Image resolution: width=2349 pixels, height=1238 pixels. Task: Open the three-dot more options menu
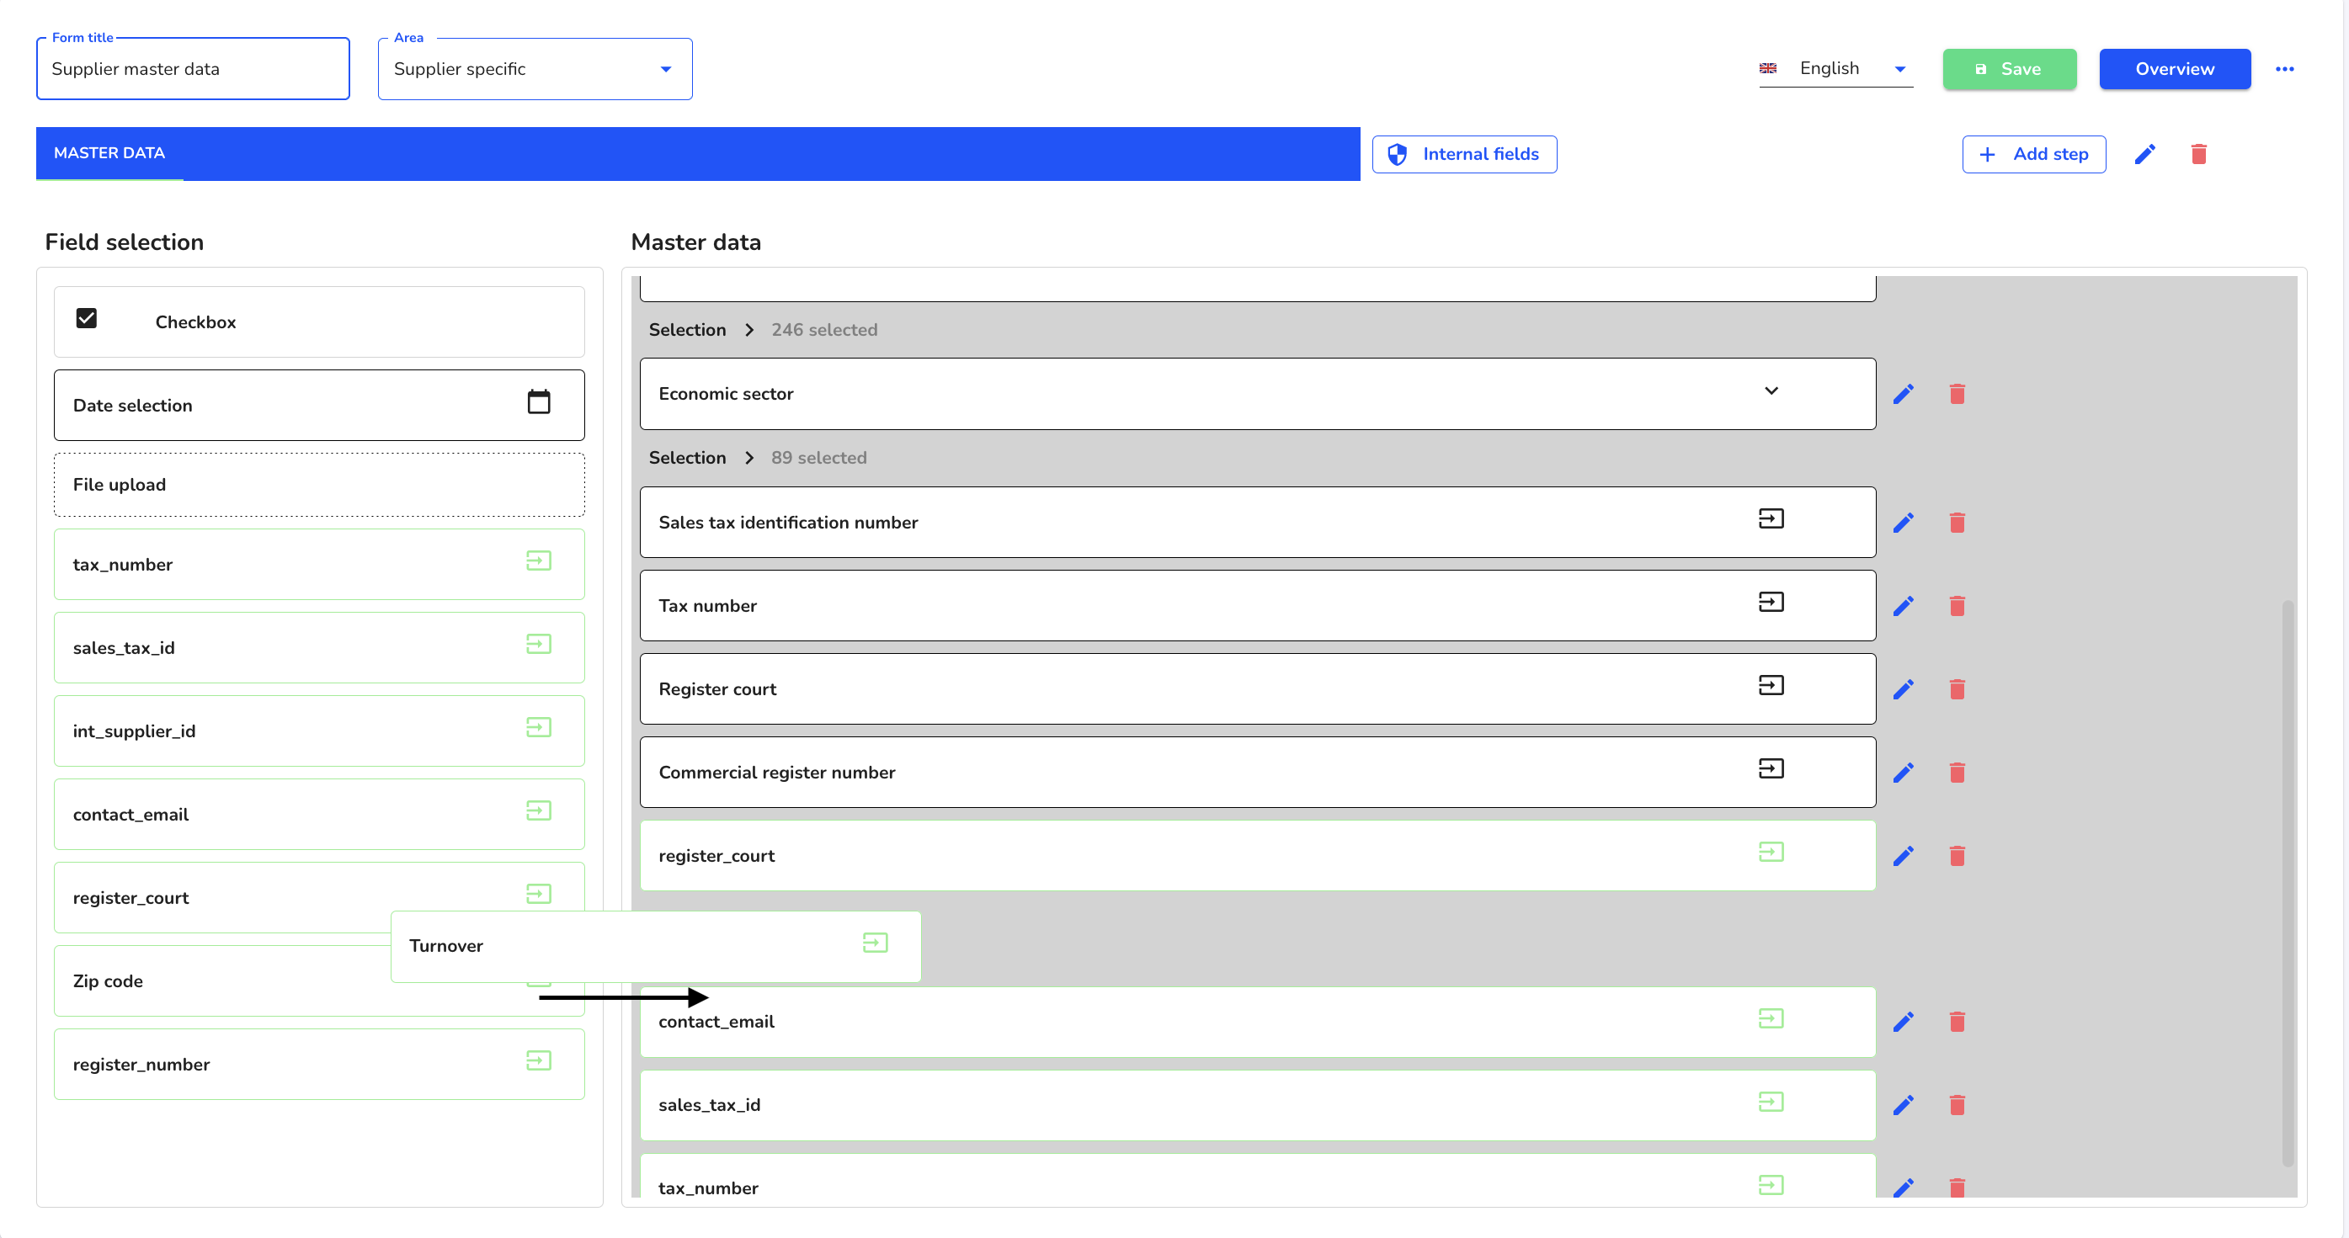click(x=2284, y=69)
